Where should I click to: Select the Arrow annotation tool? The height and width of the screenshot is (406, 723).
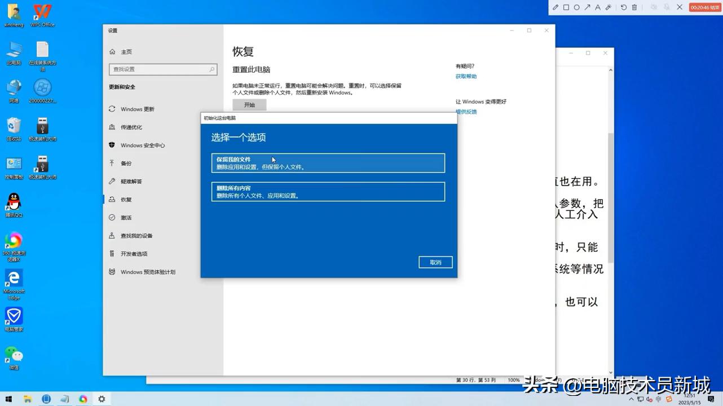click(587, 7)
